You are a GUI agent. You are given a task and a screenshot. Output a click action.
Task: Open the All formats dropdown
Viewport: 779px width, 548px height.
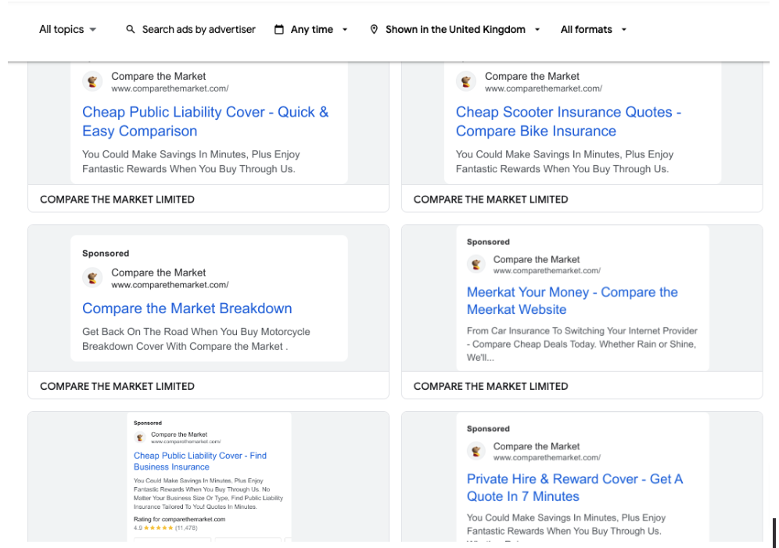tap(593, 29)
